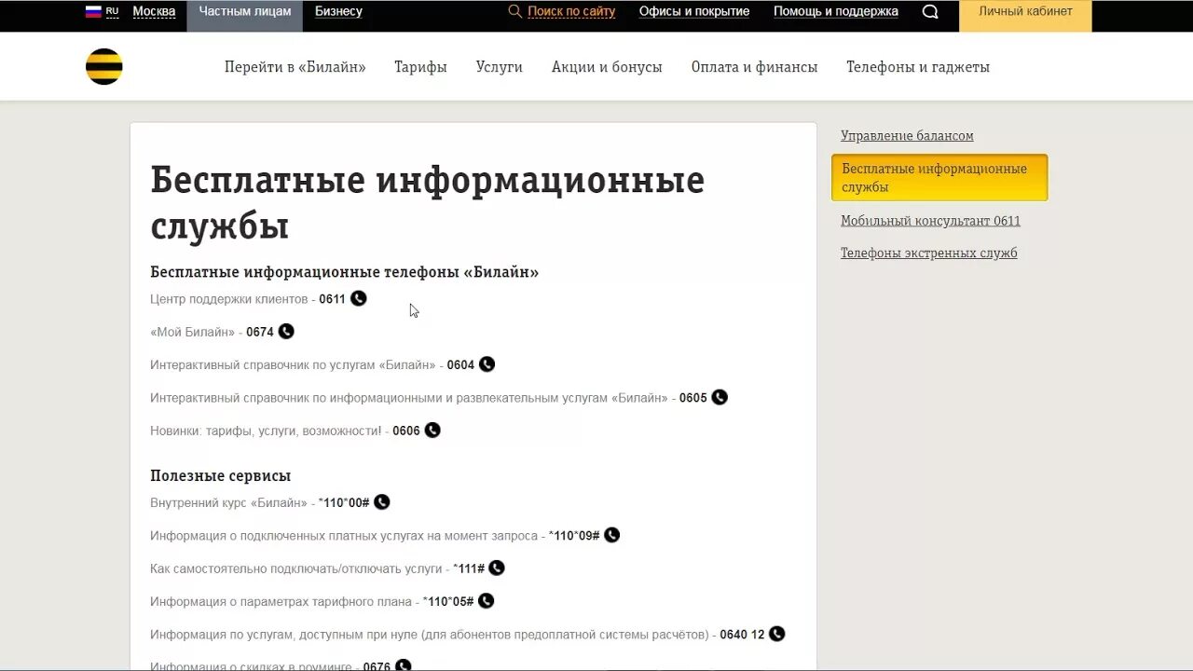Click the heading Полезные сервисы
This screenshot has width=1193, height=671.
(x=221, y=476)
